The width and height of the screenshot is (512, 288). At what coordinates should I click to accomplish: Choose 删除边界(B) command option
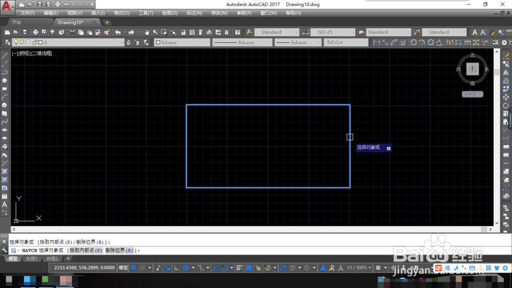tap(119, 251)
